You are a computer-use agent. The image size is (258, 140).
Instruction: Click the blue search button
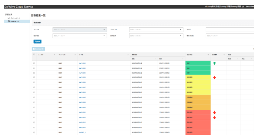37,41
